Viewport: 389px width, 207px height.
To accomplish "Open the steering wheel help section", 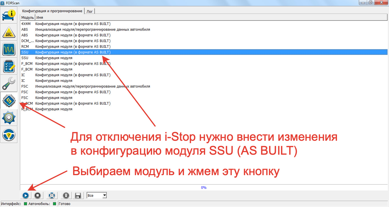I will (9, 135).
